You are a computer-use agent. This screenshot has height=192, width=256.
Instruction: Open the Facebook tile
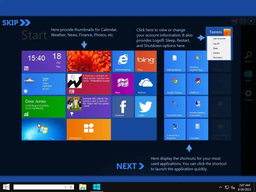123,107
